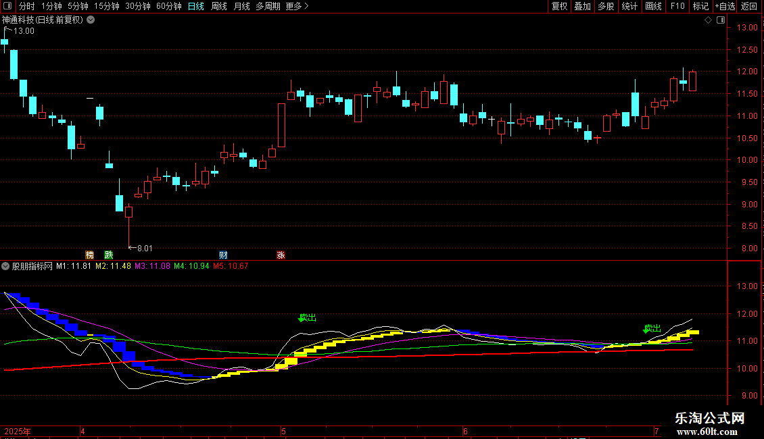Click the 神通科技(日线,前复权) chart title

tap(43, 20)
